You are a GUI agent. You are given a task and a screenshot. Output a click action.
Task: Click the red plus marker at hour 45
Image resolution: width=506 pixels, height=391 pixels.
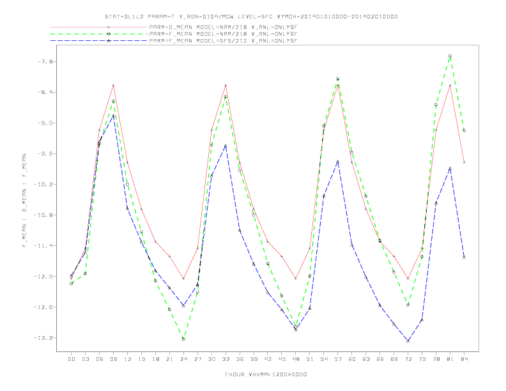[282, 256]
